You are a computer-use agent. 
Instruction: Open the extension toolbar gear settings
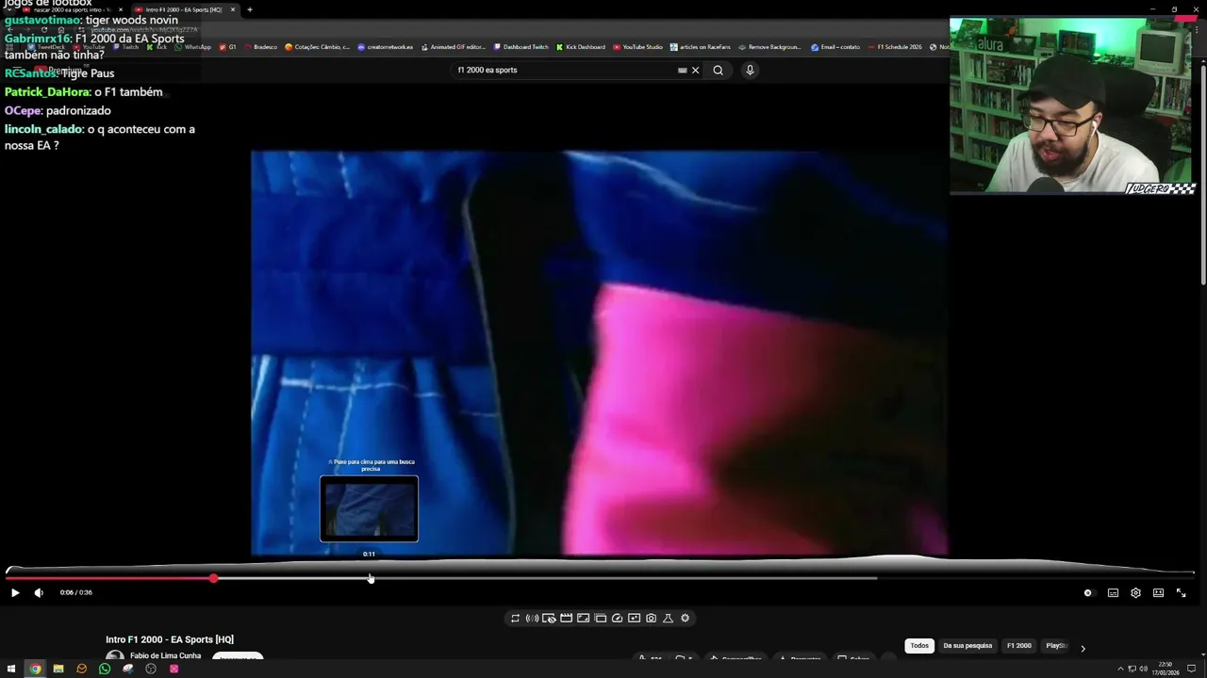pos(685,619)
